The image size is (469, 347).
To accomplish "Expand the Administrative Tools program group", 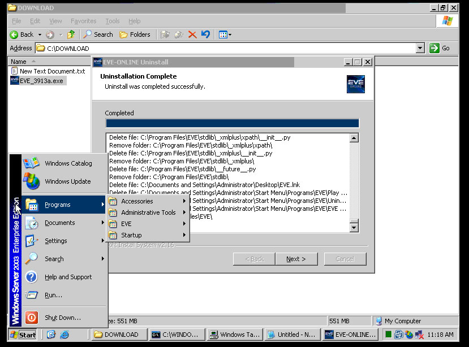I will [148, 212].
